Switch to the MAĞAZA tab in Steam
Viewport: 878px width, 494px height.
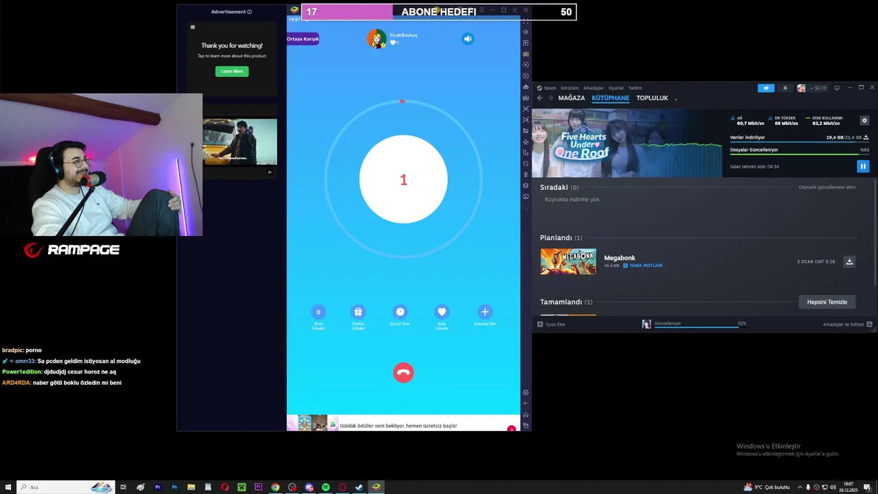(571, 98)
